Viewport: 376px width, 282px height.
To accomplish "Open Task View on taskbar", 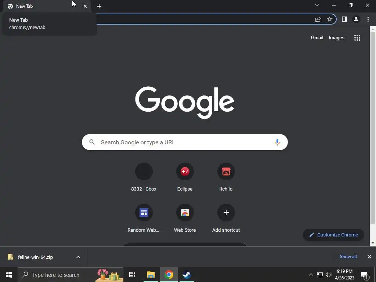I will pos(132,275).
